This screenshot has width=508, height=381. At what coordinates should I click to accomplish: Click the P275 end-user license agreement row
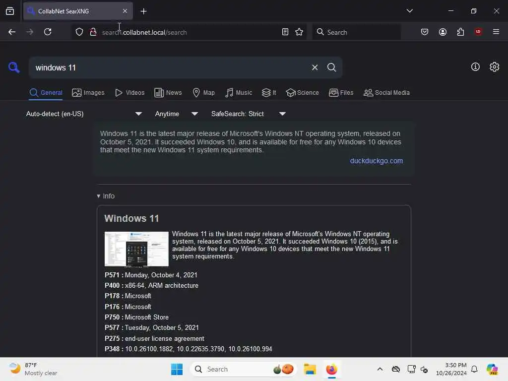(x=154, y=338)
